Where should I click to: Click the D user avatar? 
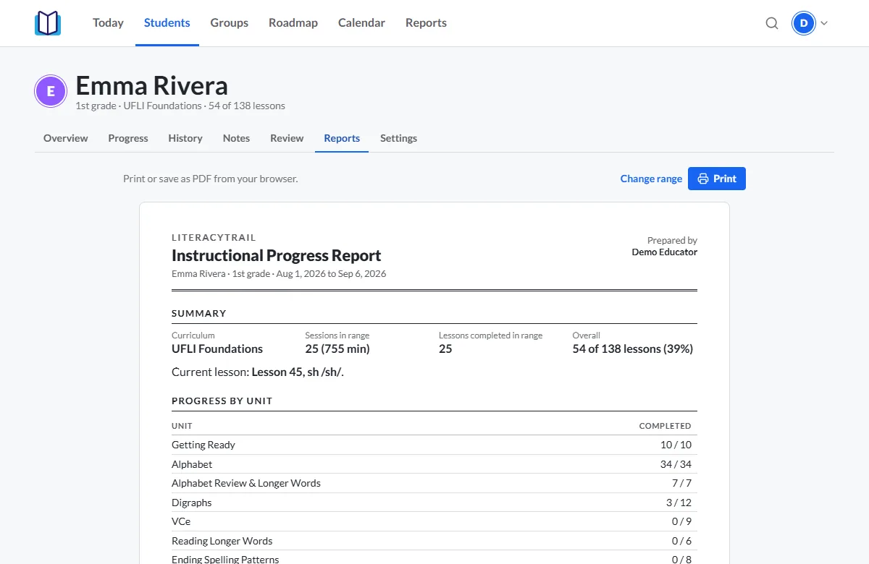(804, 23)
